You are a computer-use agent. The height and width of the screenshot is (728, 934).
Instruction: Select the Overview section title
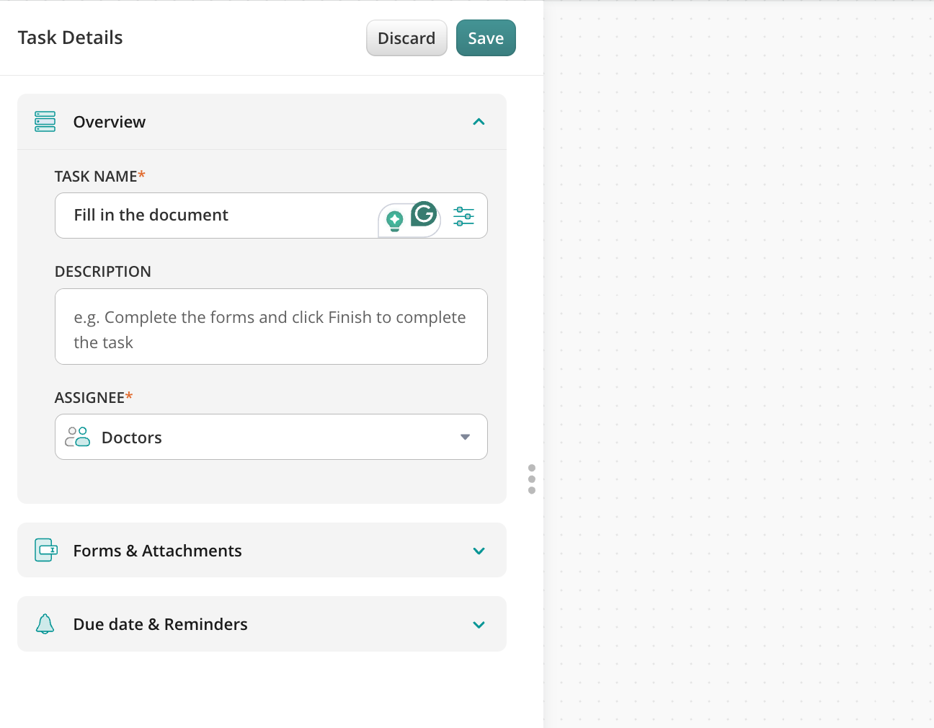(x=110, y=123)
